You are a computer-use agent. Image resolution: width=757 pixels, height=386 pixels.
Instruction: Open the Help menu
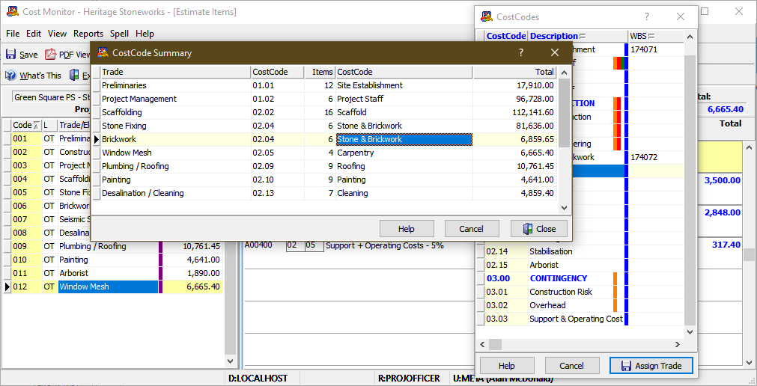click(145, 34)
